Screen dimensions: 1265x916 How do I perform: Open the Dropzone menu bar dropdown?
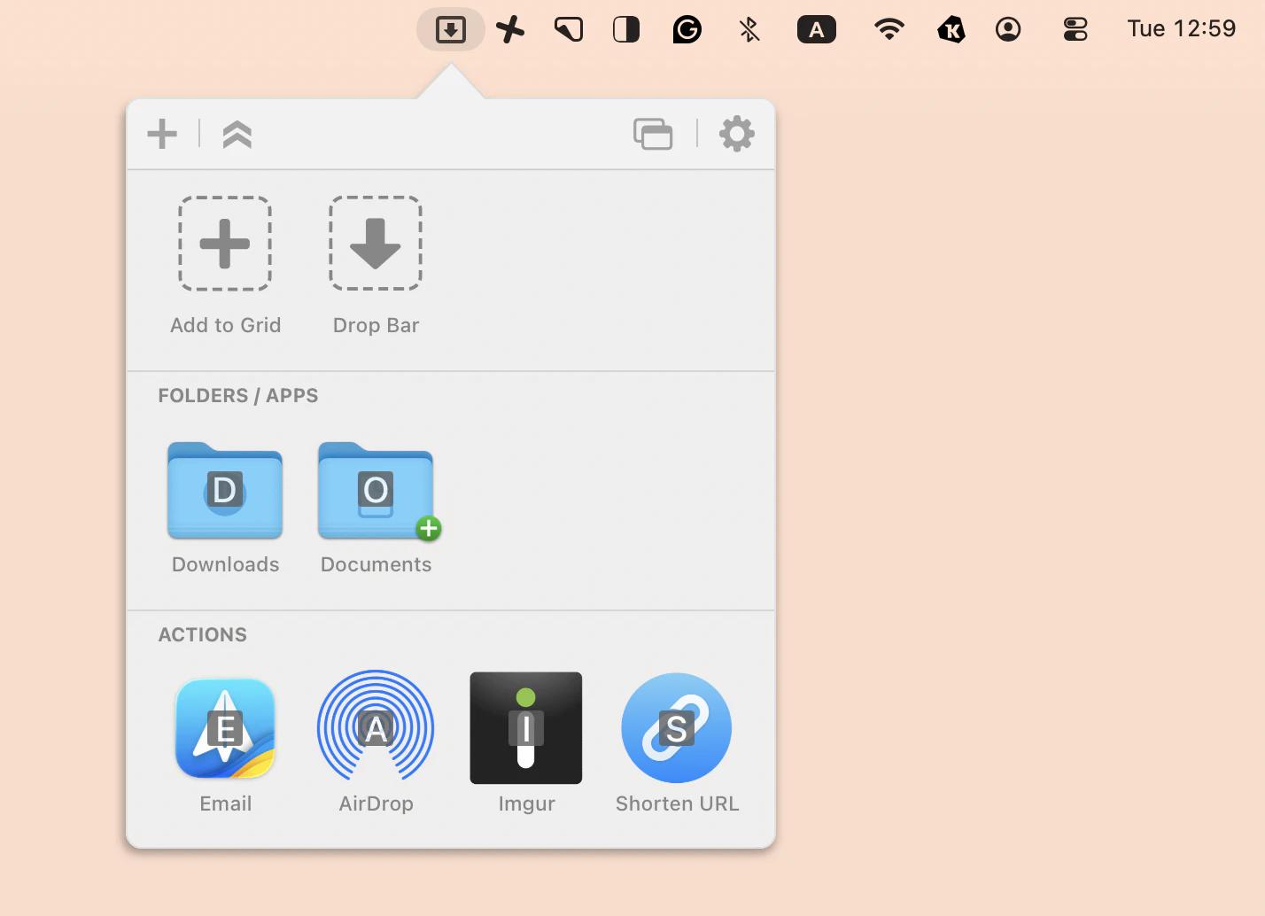[x=451, y=29]
